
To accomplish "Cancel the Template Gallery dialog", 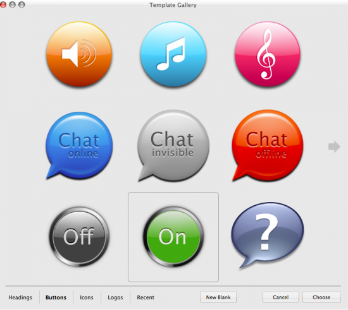I will (x=281, y=297).
